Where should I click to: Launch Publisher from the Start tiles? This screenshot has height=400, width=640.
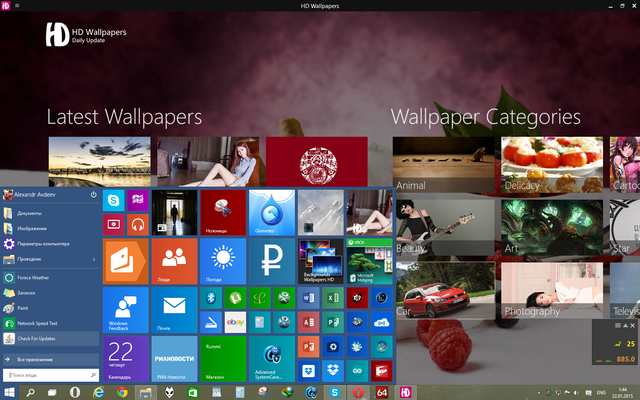tap(333, 322)
